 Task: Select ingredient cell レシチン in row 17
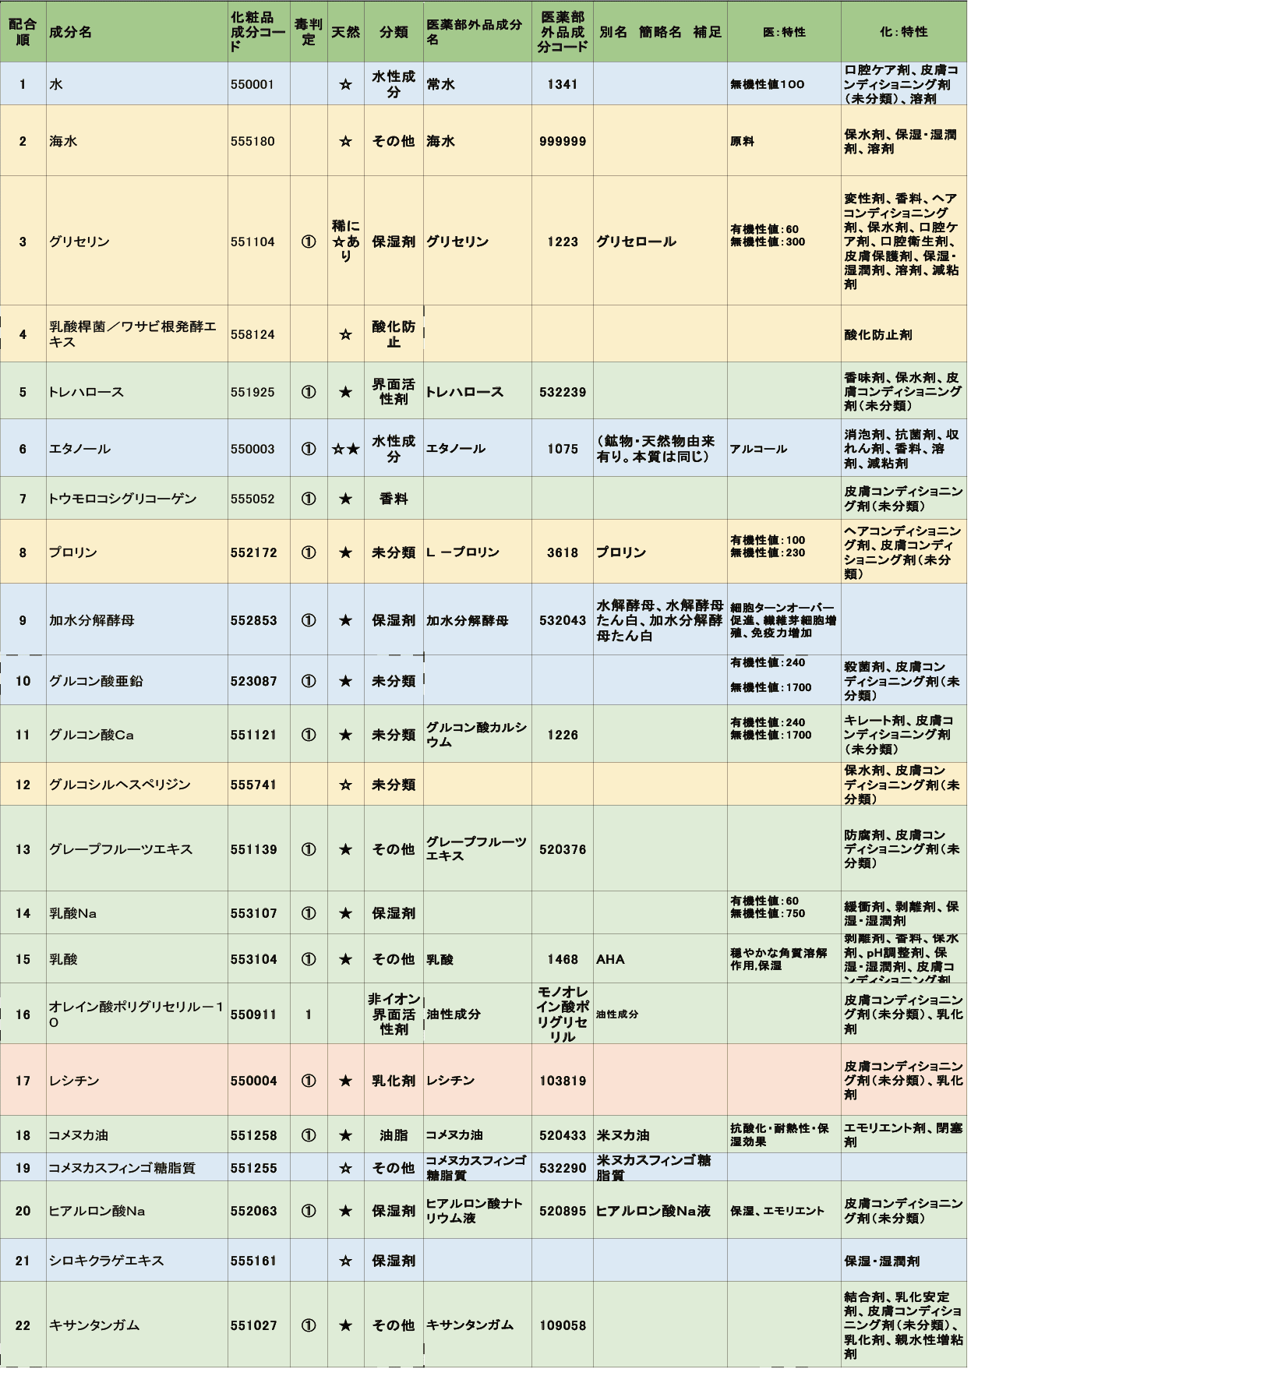(x=137, y=1080)
